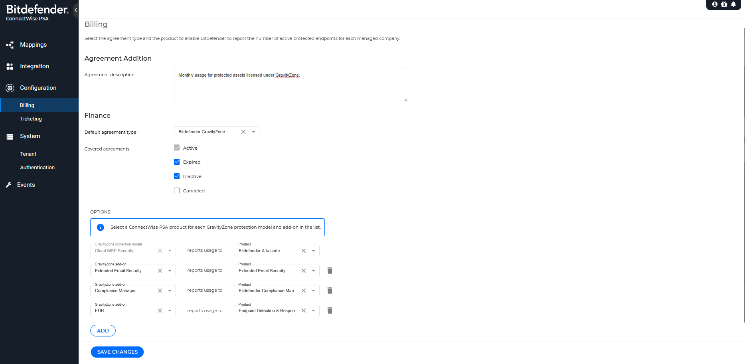745x364 pixels.
Task: Clear the Bitdefender GravityZone agreement type
Action: [x=243, y=132]
